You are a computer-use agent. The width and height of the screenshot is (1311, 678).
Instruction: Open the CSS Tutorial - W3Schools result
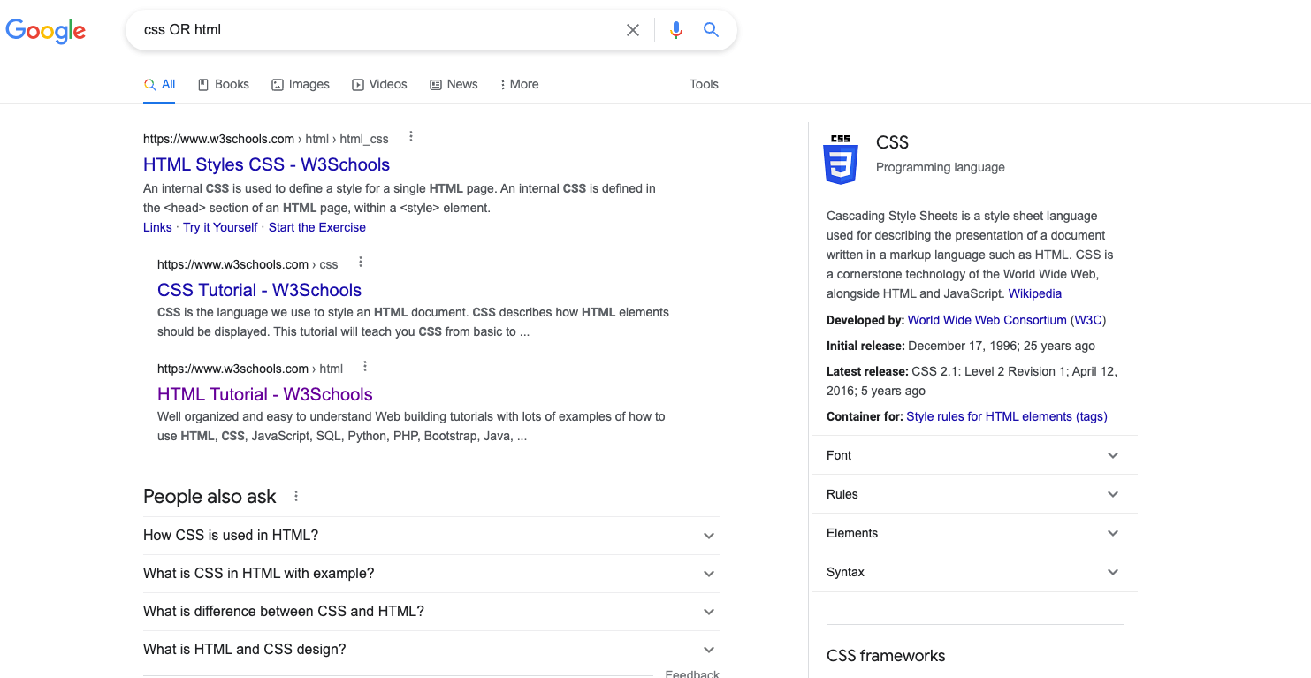[x=259, y=290]
